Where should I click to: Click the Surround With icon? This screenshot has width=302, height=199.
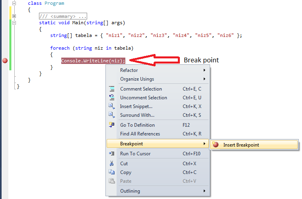coord(112,115)
